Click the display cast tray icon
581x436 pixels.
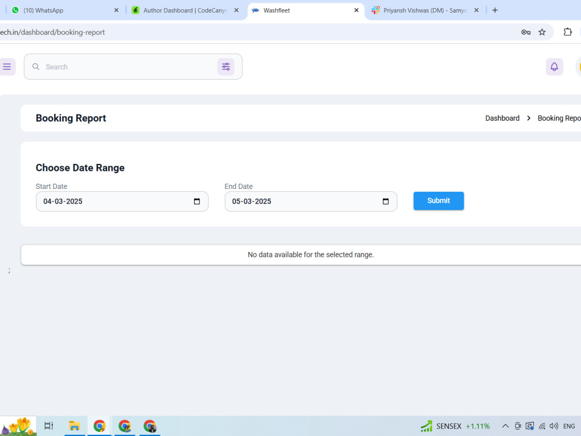[530, 426]
